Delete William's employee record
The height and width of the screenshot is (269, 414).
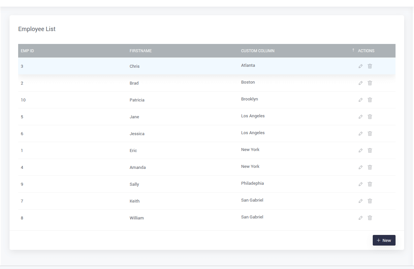370,218
